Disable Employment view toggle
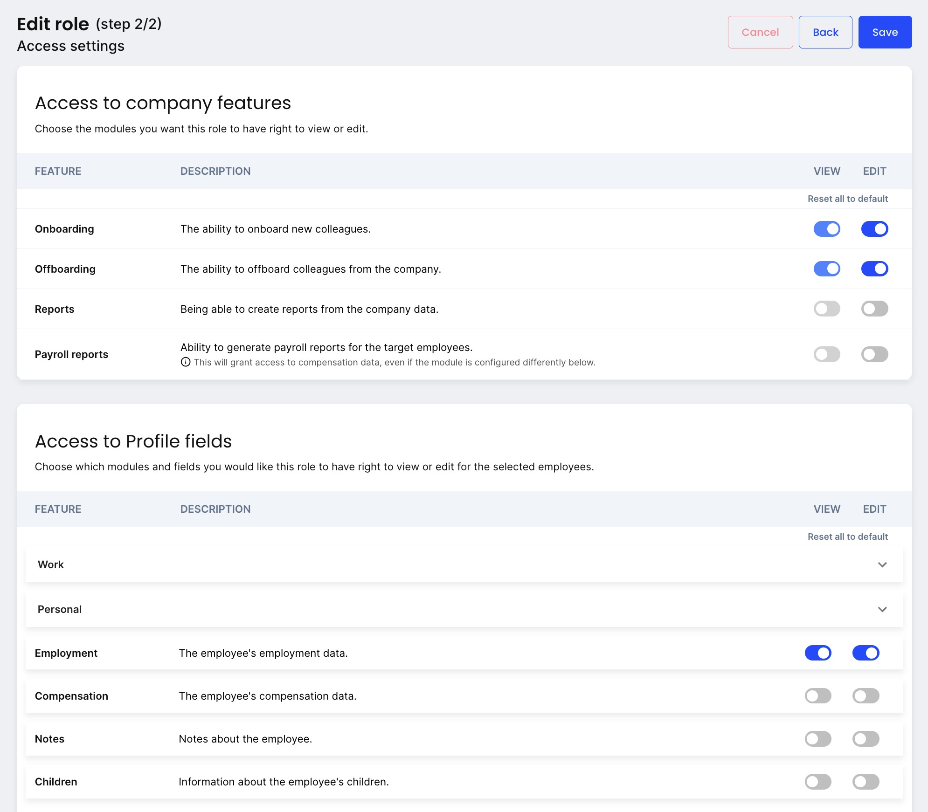This screenshot has width=928, height=812. (818, 653)
